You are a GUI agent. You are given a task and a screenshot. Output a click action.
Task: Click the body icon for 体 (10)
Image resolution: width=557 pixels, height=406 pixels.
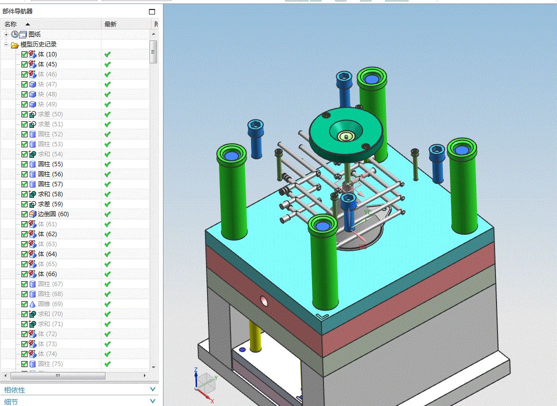(x=32, y=54)
